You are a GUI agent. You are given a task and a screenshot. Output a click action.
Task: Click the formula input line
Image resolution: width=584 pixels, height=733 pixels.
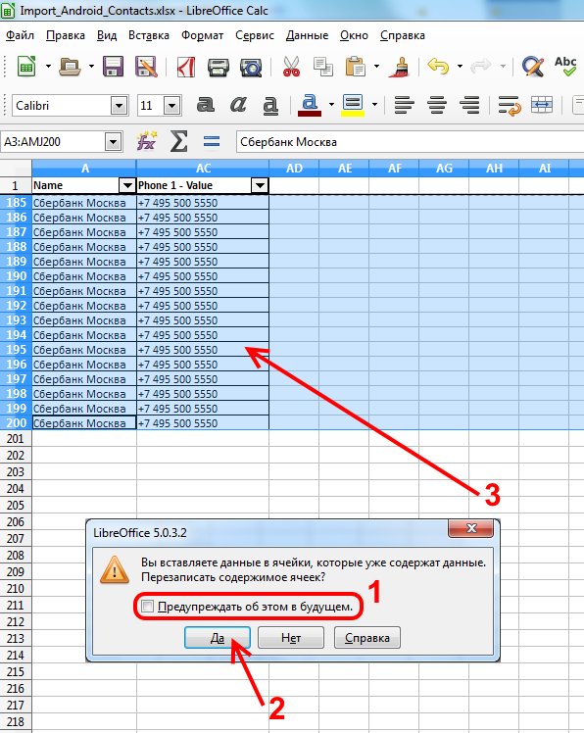click(x=410, y=142)
